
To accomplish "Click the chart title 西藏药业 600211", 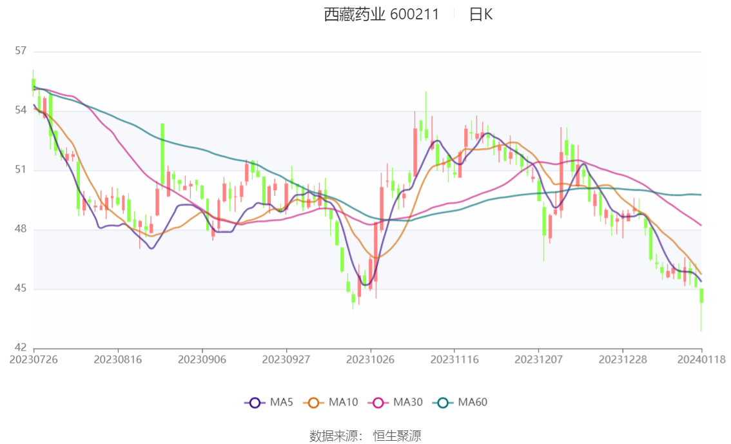I will pos(381,14).
